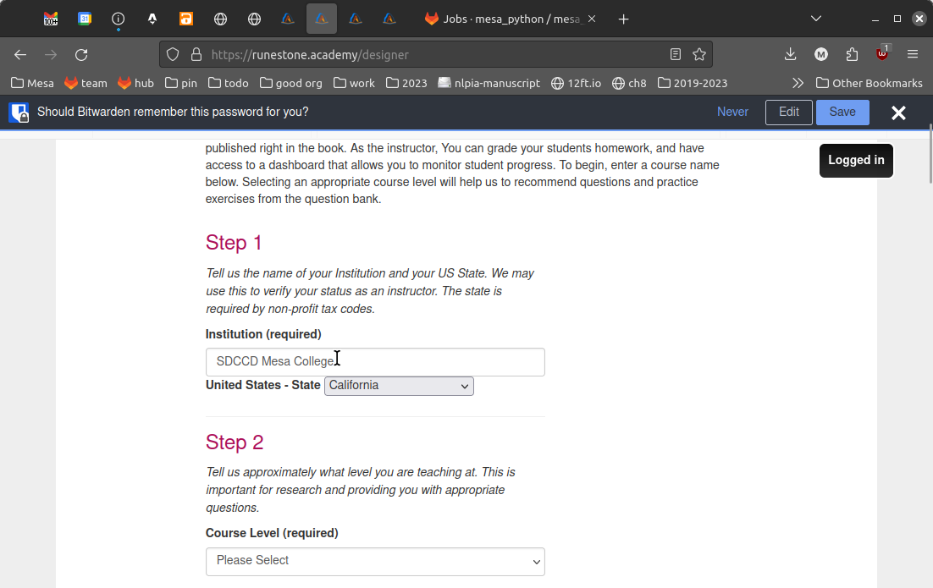Expand the State dropdown showing California
The height and width of the screenshot is (588, 933).
click(399, 386)
